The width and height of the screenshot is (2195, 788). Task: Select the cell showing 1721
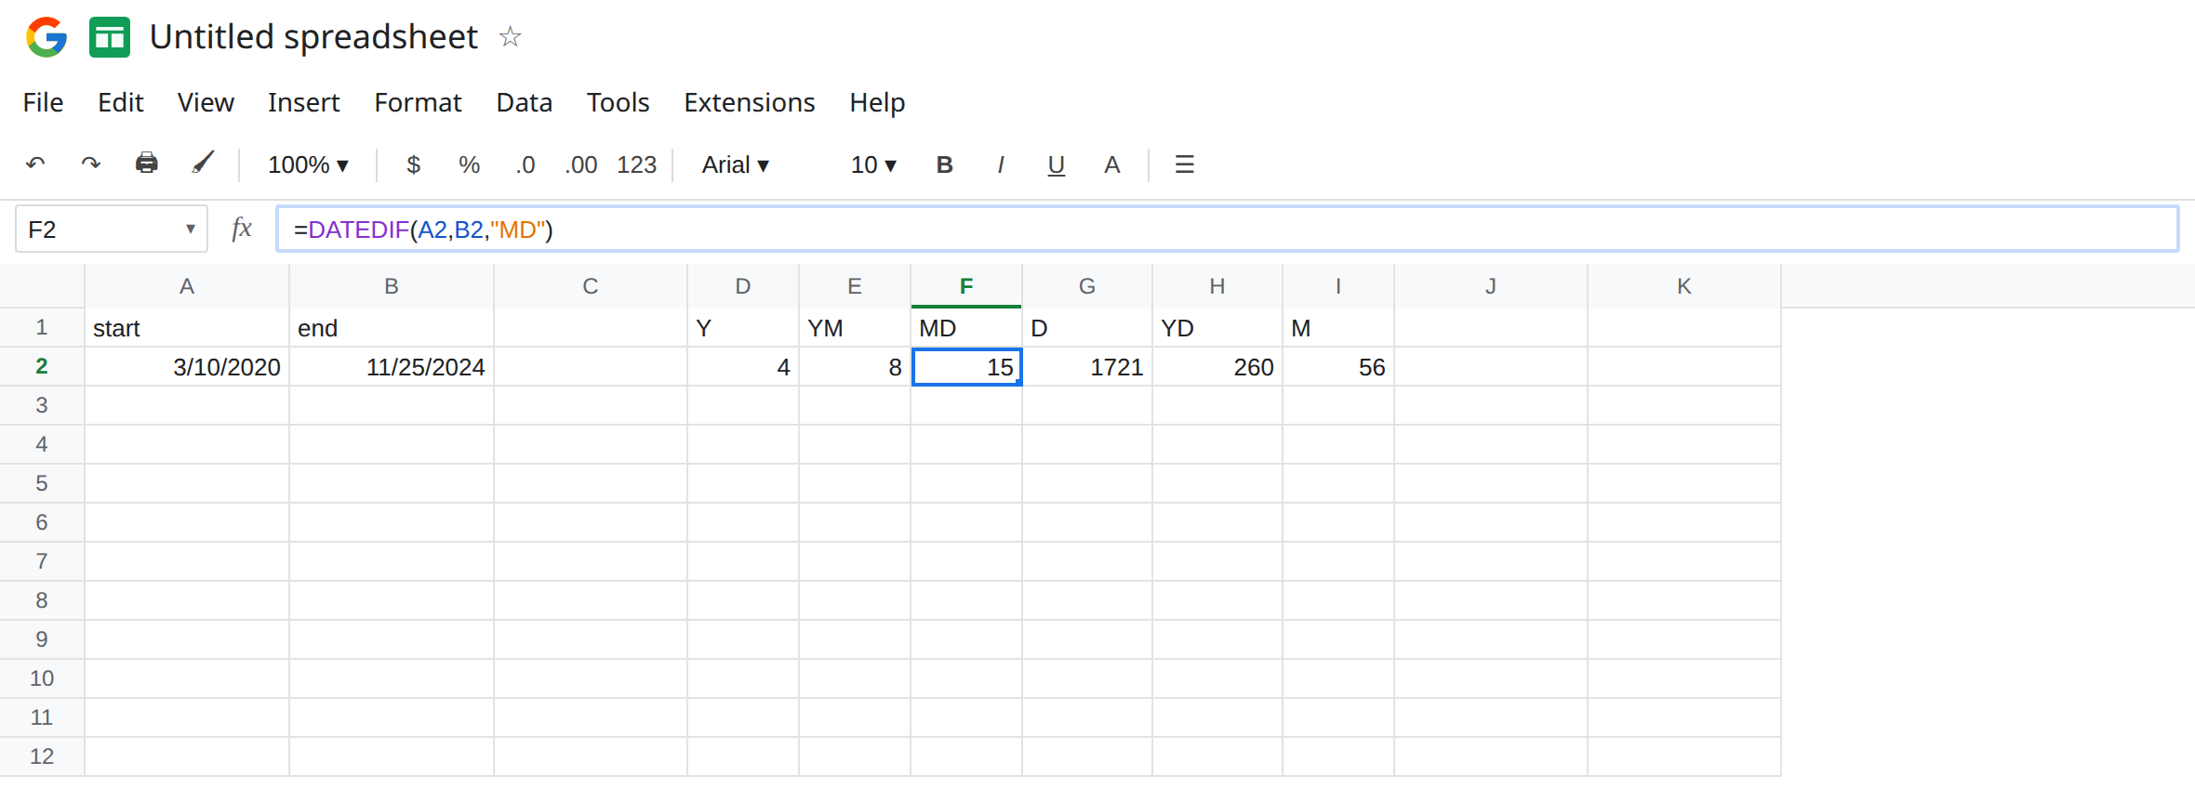1087,367
